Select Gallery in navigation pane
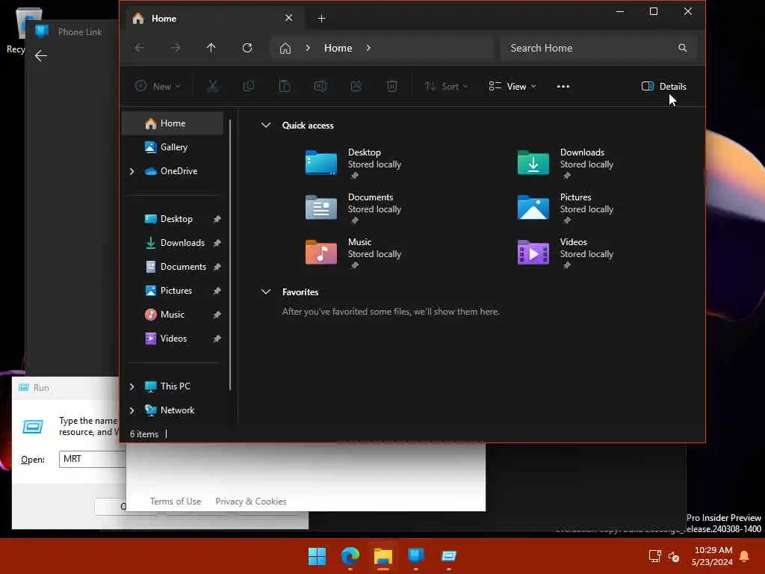765x574 pixels. point(173,147)
